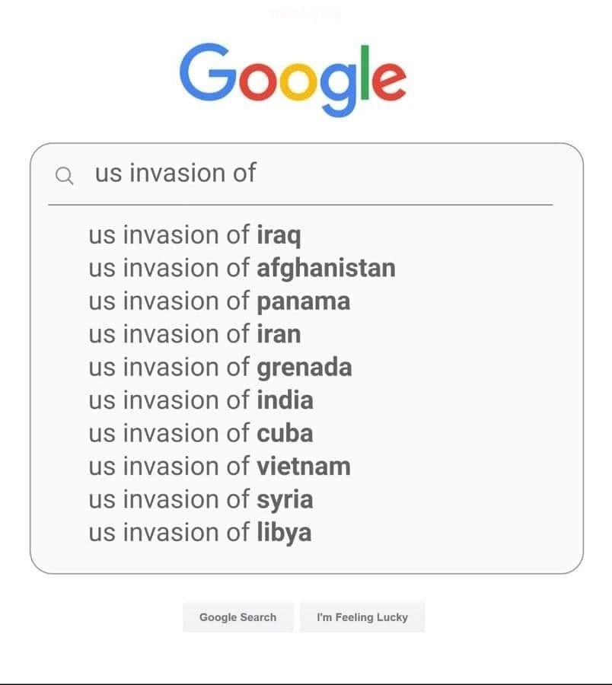The image size is (612, 685).
Task: Choose 'us invasion of syria' from list
Action: 201,499
